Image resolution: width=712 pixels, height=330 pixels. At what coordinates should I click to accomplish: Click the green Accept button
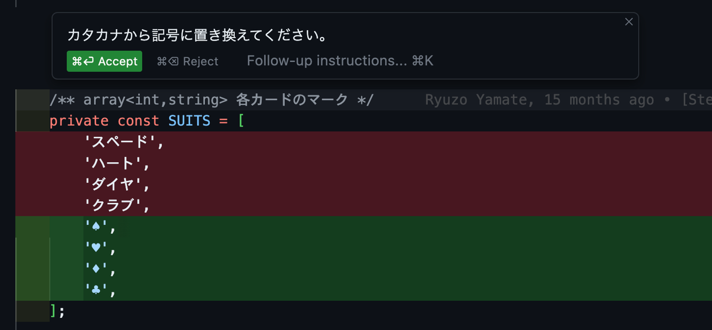(x=104, y=61)
